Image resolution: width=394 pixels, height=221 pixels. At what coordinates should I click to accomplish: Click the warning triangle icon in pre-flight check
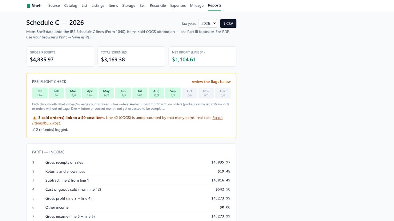[34, 118]
